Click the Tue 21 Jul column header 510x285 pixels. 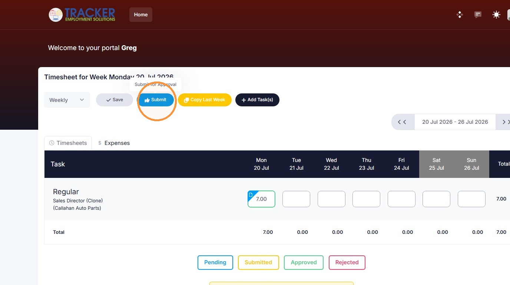pyautogui.click(x=297, y=164)
